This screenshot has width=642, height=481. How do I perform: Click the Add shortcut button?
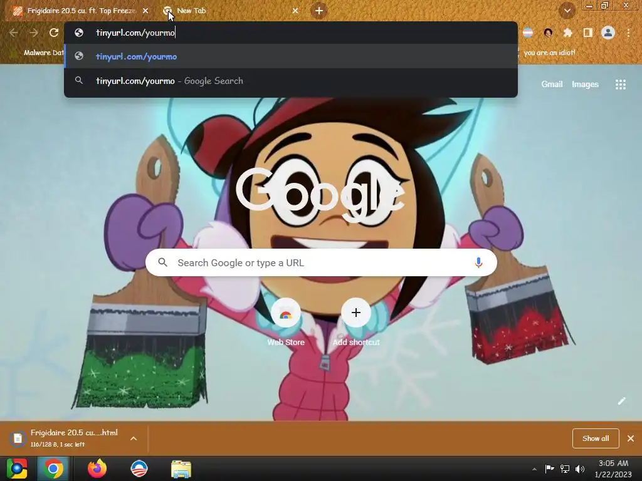pyautogui.click(x=356, y=323)
